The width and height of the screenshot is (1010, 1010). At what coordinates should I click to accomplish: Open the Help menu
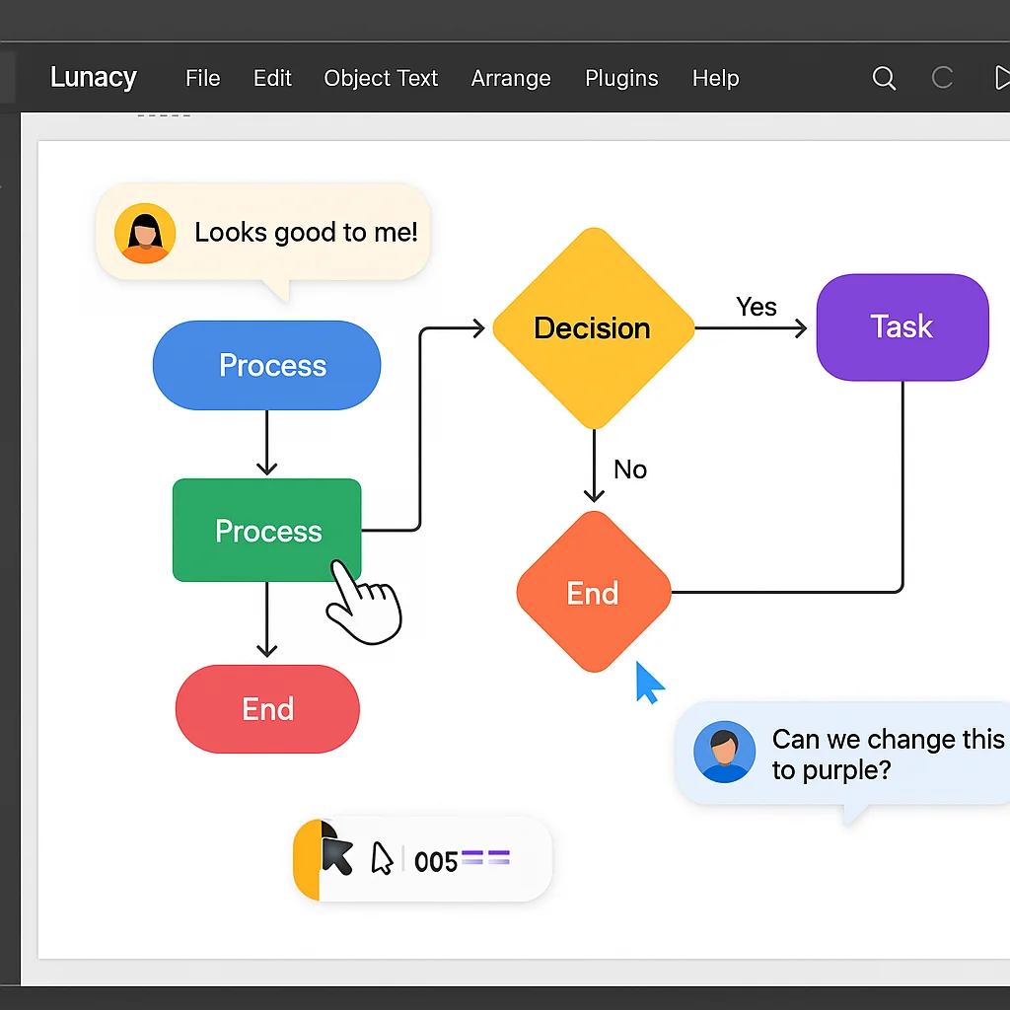tap(715, 79)
